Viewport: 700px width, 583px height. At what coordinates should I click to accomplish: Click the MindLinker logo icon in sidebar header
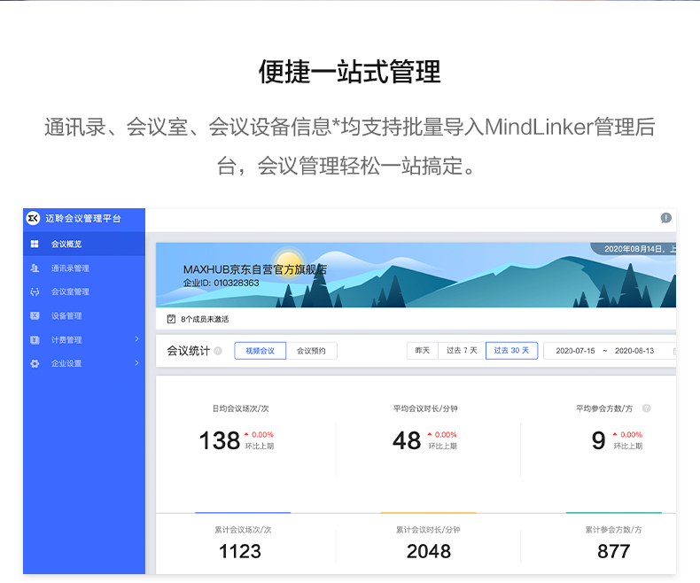pyautogui.click(x=34, y=218)
